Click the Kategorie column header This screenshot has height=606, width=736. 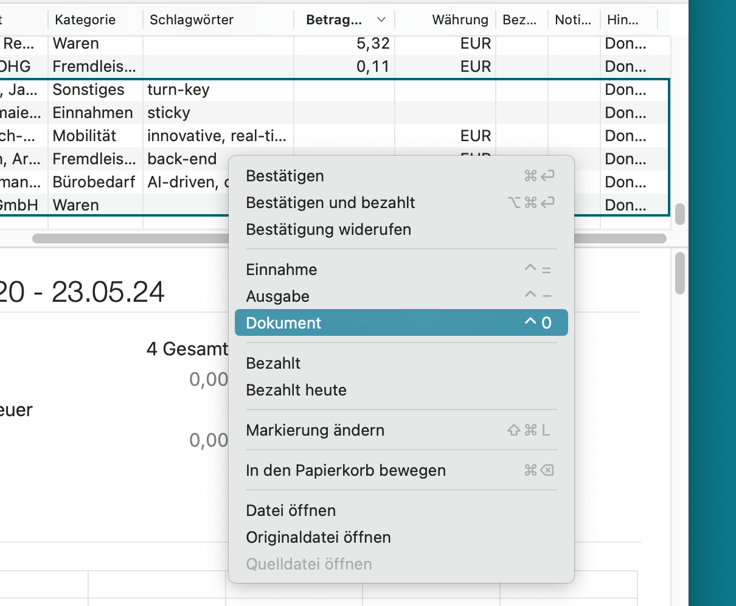[x=85, y=20]
